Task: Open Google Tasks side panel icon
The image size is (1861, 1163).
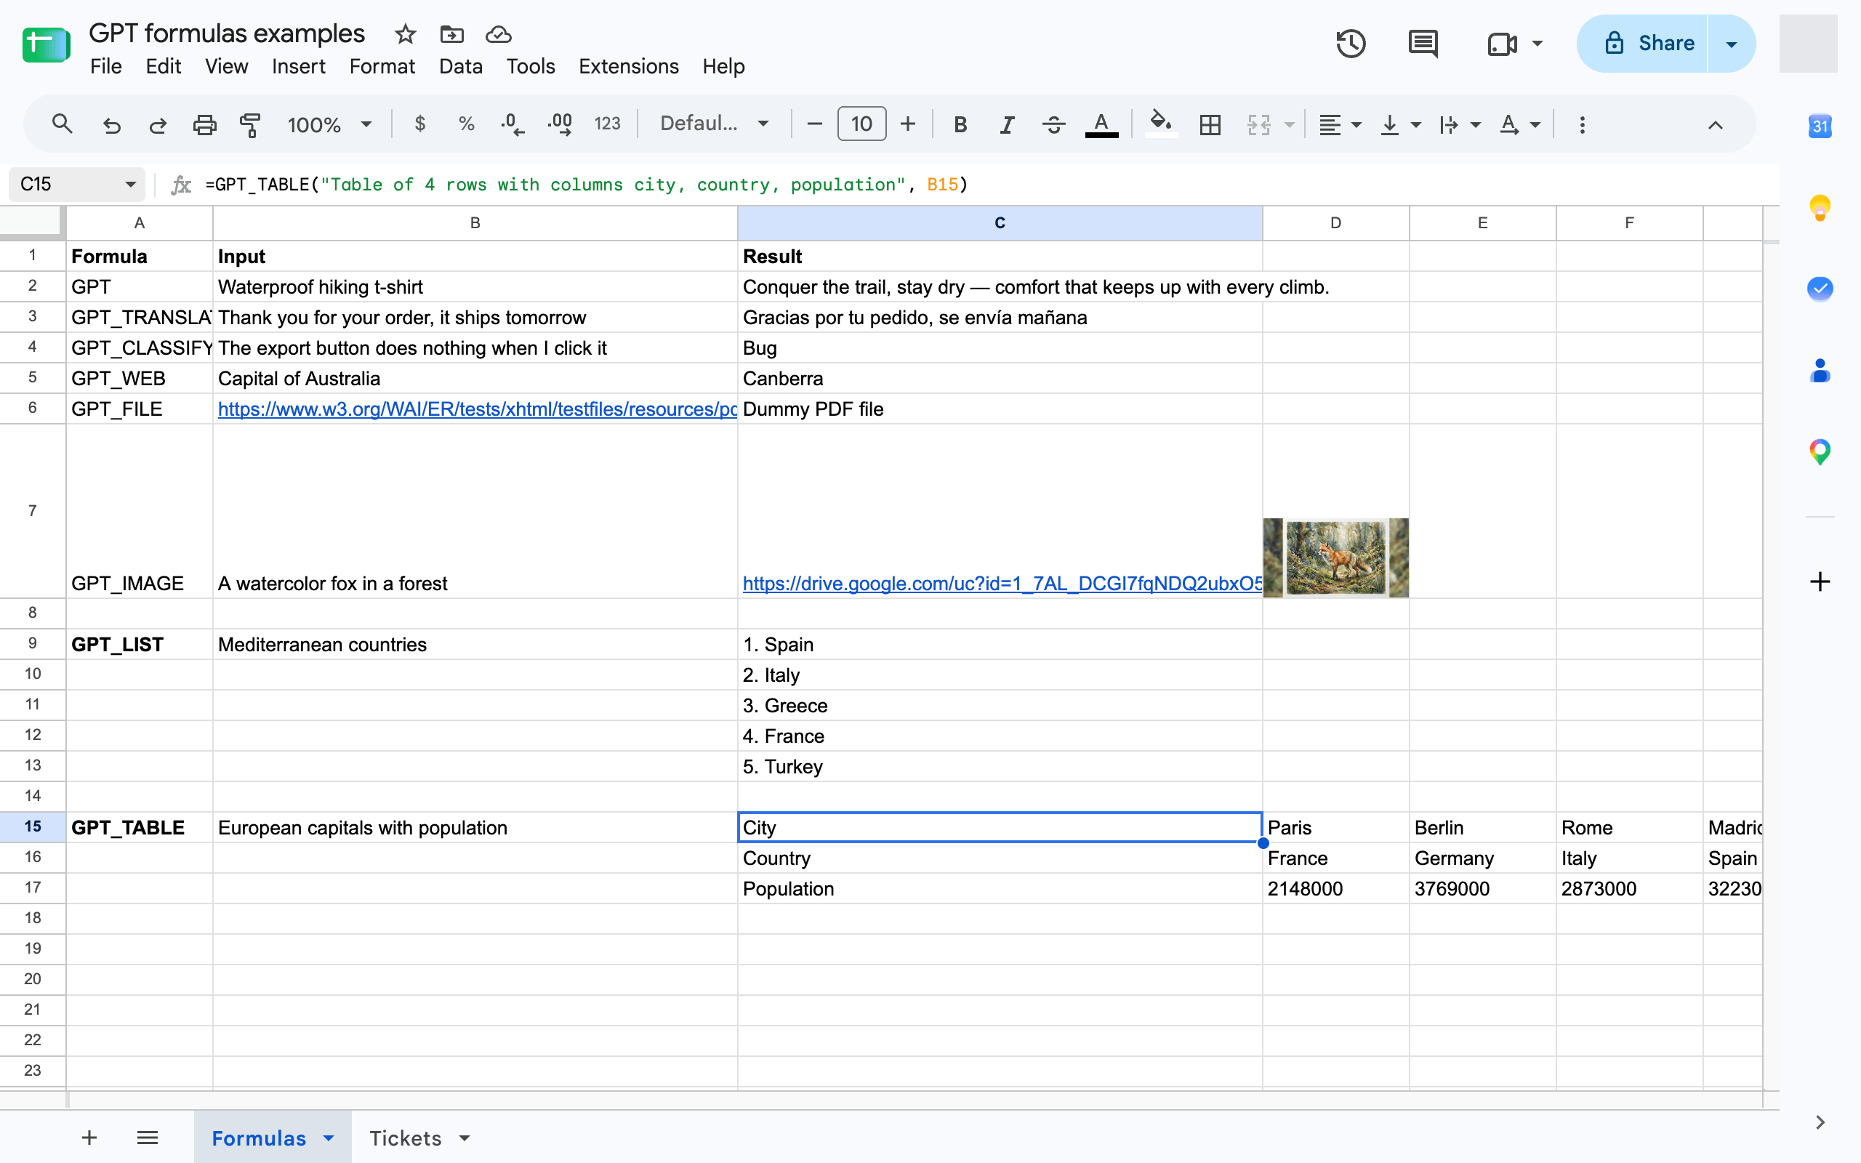Action: tap(1820, 289)
